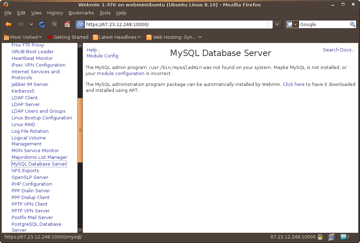
Task: Open the Most Visited bookmarks folder
Action: [x=23, y=37]
